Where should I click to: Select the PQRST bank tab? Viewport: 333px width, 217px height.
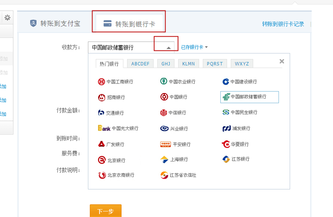click(215, 63)
